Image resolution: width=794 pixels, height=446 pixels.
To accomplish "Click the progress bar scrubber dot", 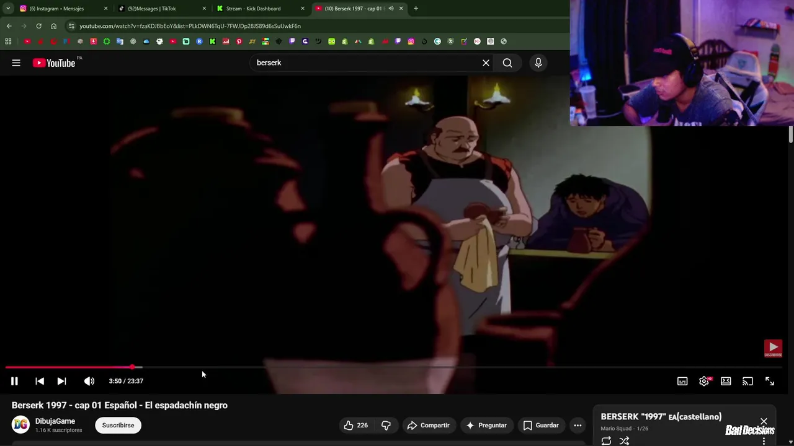I will tap(133, 367).
